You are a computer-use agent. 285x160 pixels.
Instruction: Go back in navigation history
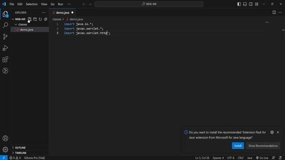click(x=84, y=4)
